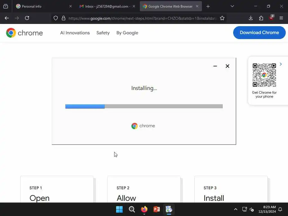Select the Google Chrome Web Browser tab
The image size is (288, 216).
click(x=171, y=6)
